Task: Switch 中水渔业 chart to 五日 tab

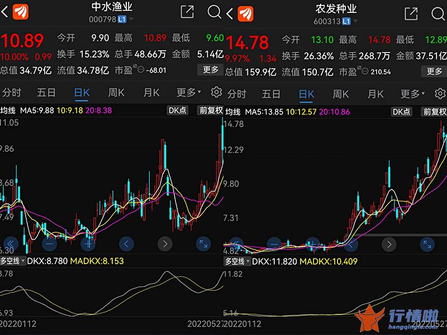Action: (x=46, y=92)
